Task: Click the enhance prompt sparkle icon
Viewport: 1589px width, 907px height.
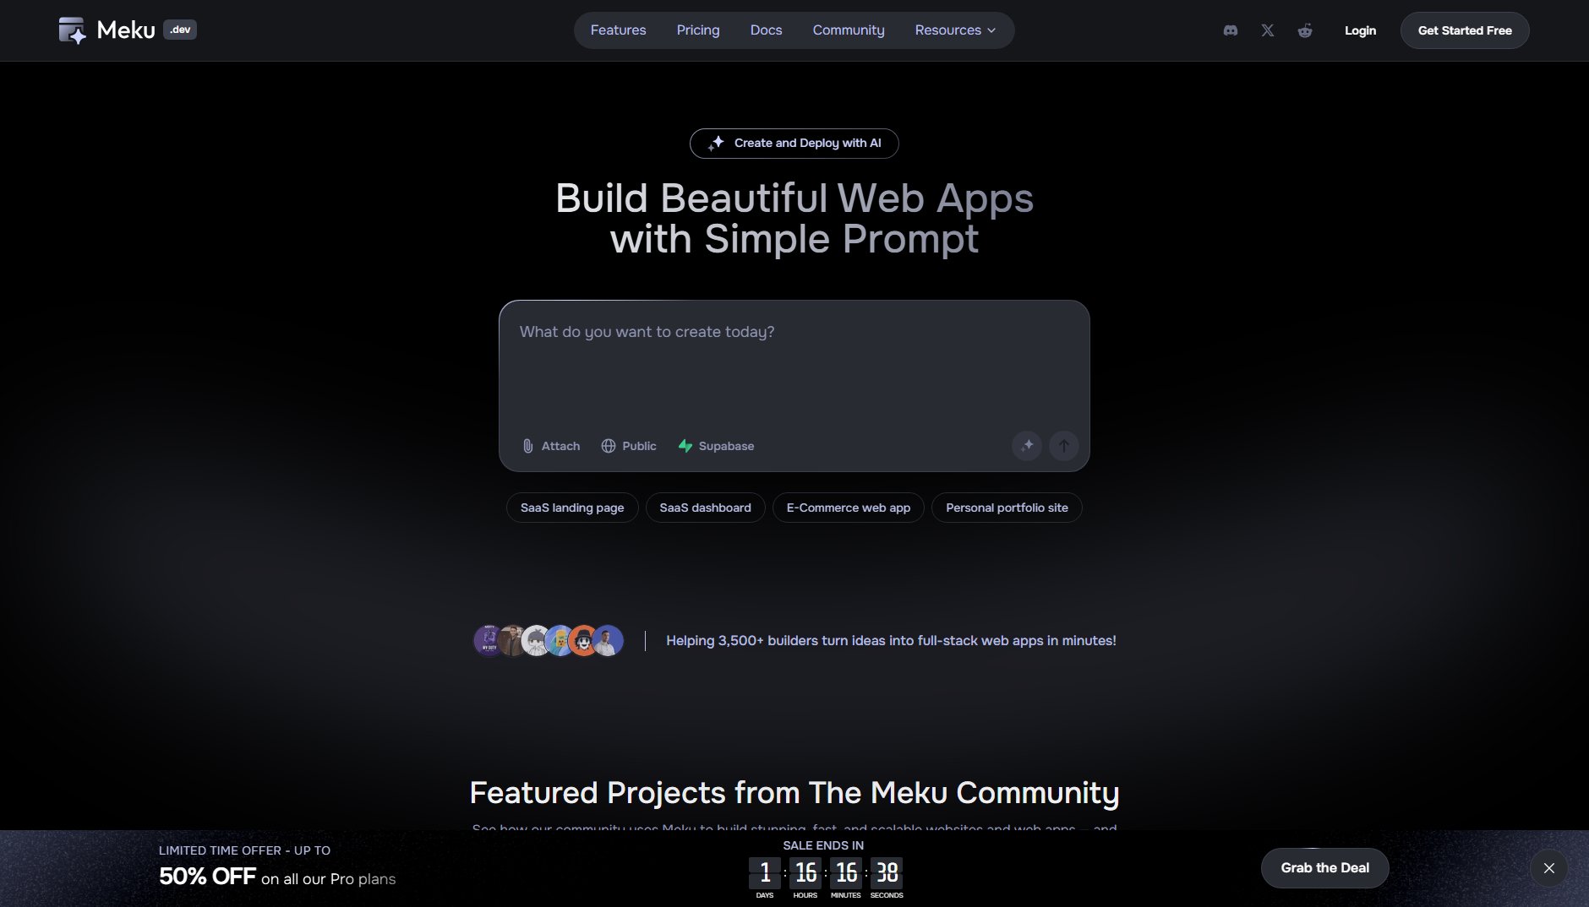Action: pos(1027,445)
